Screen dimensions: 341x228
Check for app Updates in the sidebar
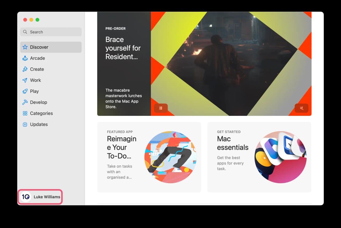[39, 124]
